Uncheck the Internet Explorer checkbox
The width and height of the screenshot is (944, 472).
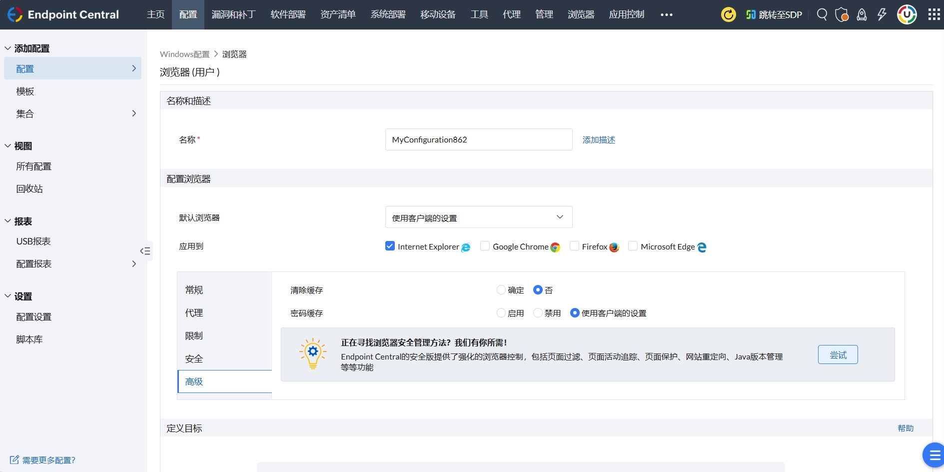click(x=390, y=246)
